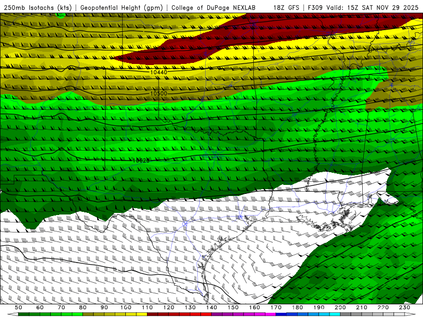Click the 'College of DuPage NEXLAB' text
Viewport: 423px width, 317px height.
(x=214, y=7)
